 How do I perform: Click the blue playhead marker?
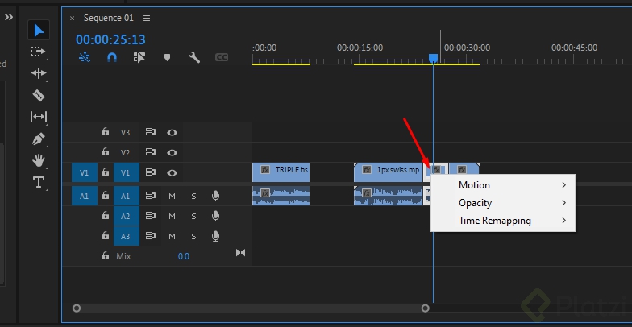434,58
